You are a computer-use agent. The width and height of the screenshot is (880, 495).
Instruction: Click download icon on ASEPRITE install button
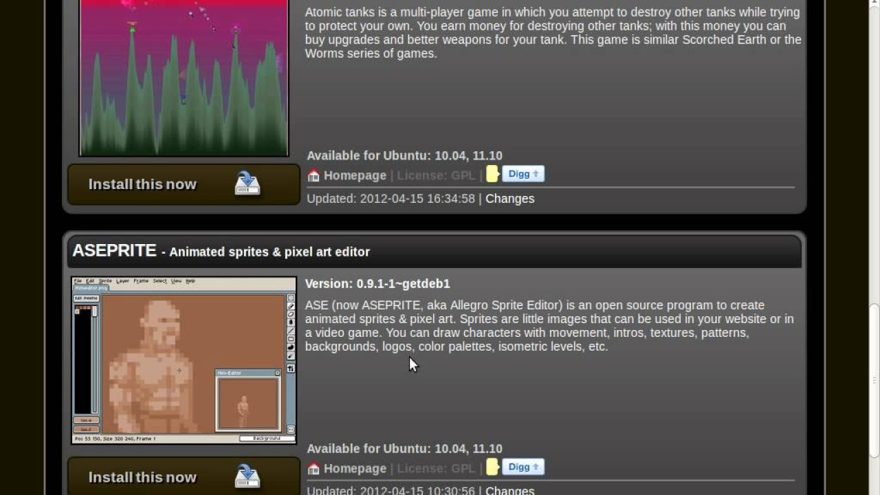click(247, 476)
